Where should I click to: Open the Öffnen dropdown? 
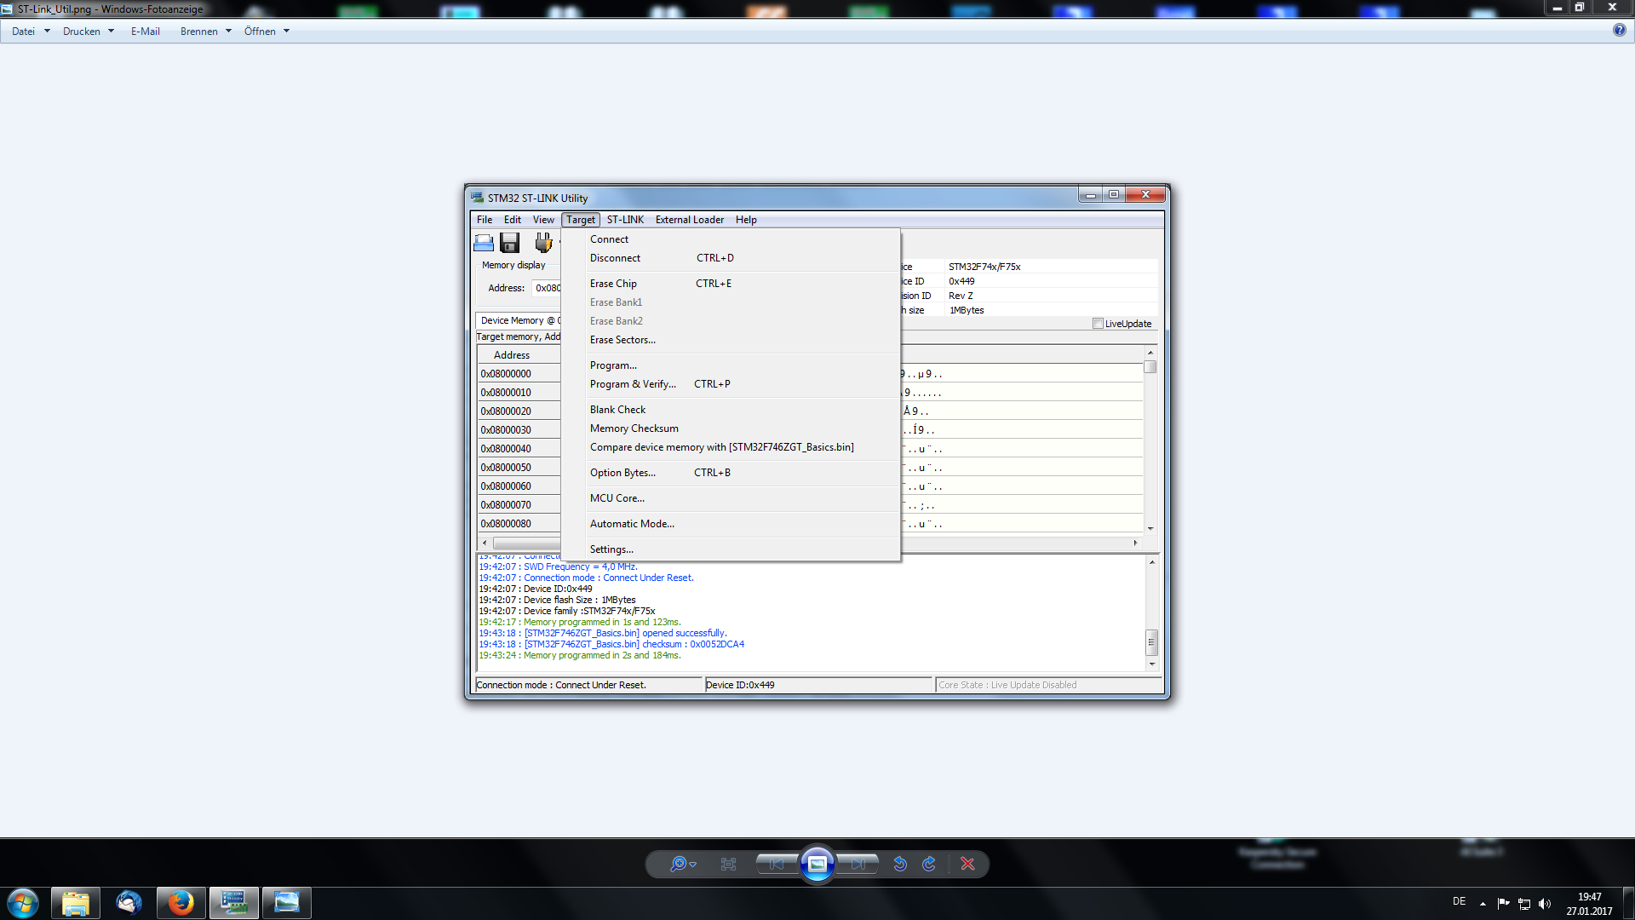[267, 32]
